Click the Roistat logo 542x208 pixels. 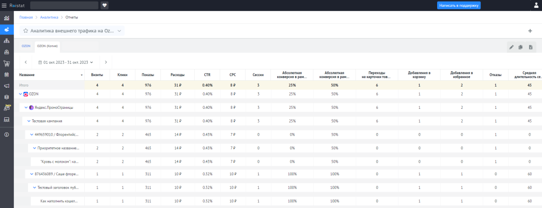point(17,5)
